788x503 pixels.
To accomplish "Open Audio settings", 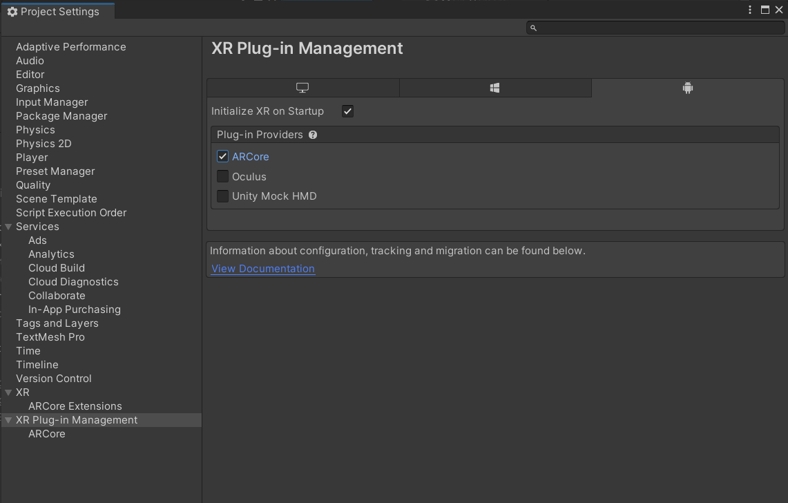I will (x=30, y=61).
